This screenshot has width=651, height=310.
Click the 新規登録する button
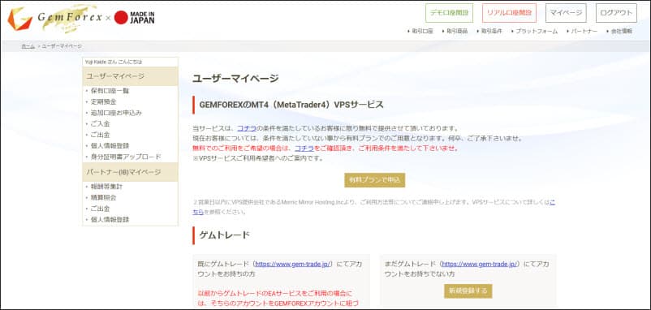[x=468, y=291]
